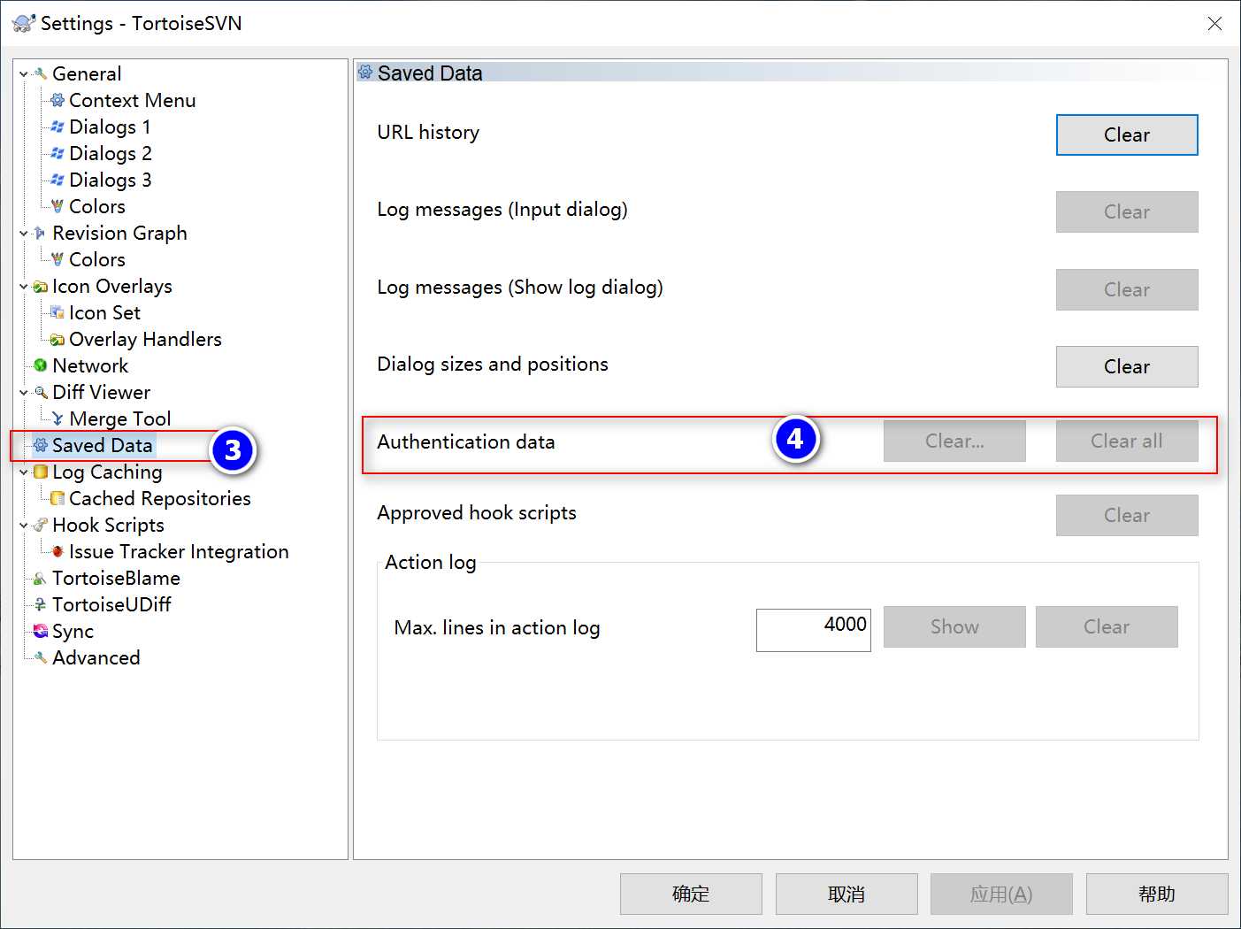Collapse the Icon Overlays node
1241x929 pixels.
24,287
